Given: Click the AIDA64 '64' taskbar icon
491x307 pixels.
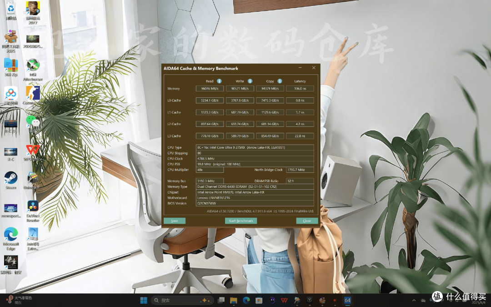Looking at the screenshot, I should [x=348, y=301].
